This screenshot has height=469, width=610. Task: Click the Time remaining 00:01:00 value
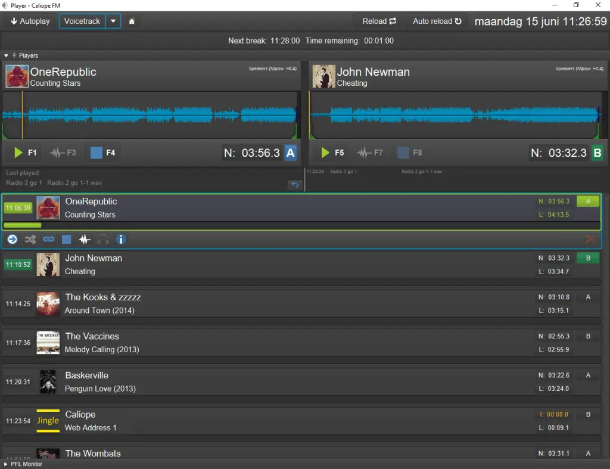(378, 41)
